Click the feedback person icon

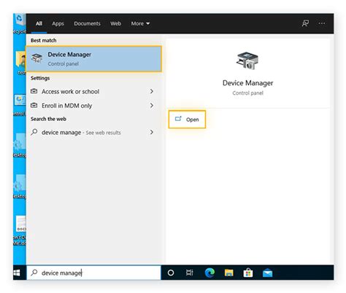(x=305, y=23)
